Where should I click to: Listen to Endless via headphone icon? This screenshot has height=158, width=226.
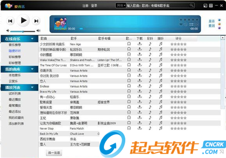point(129,86)
